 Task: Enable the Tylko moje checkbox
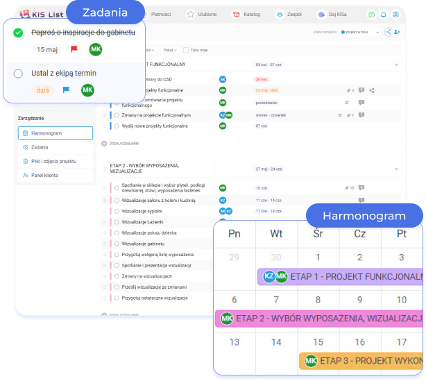click(x=185, y=50)
